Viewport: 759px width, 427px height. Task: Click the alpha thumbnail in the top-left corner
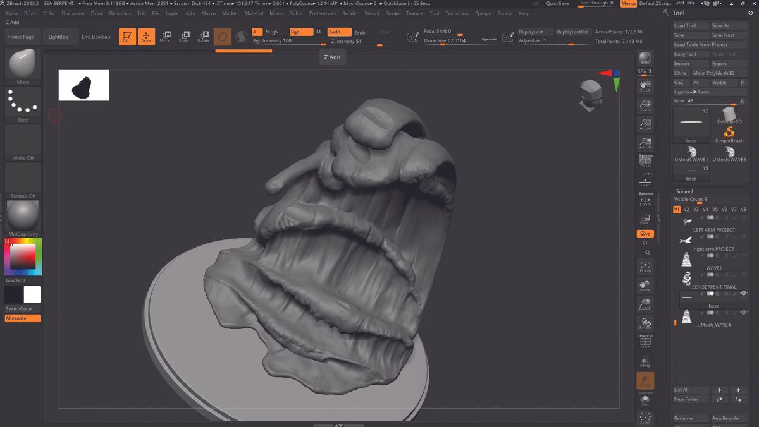click(x=83, y=85)
